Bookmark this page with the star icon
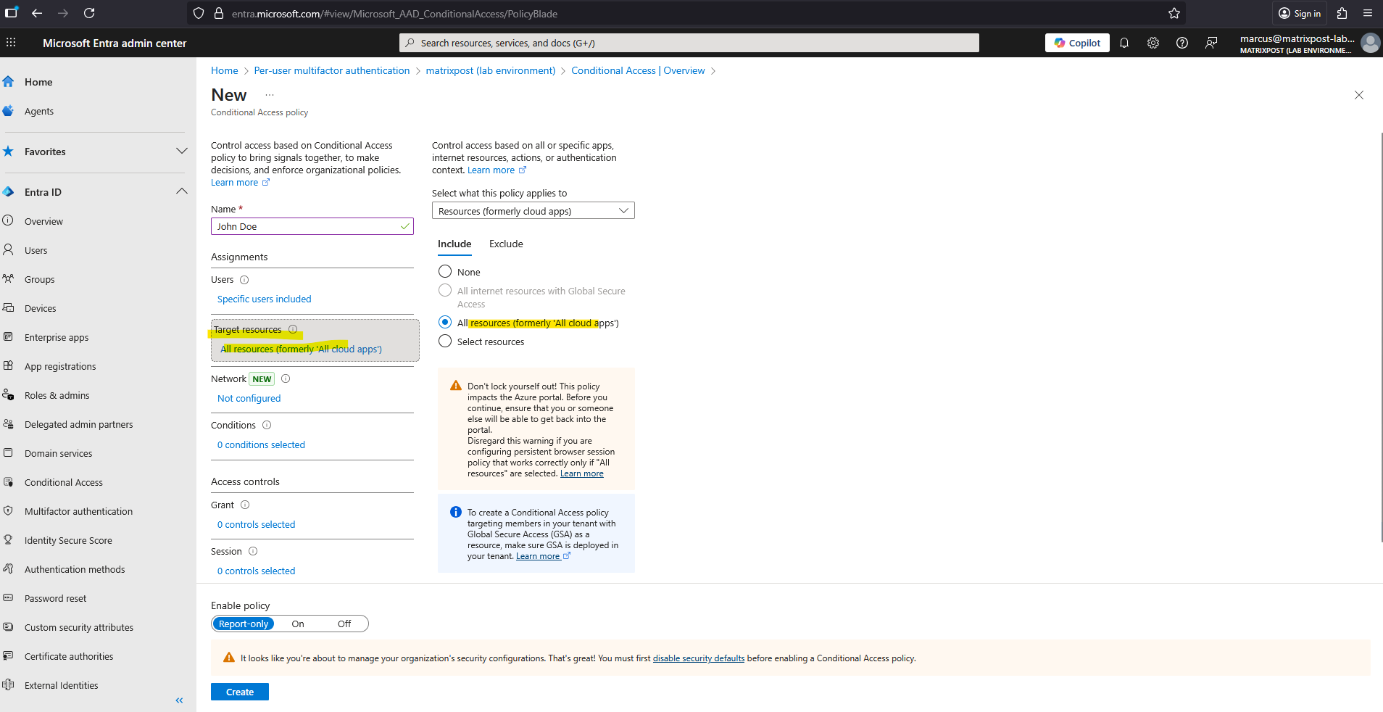The image size is (1383, 712). 1174,13
